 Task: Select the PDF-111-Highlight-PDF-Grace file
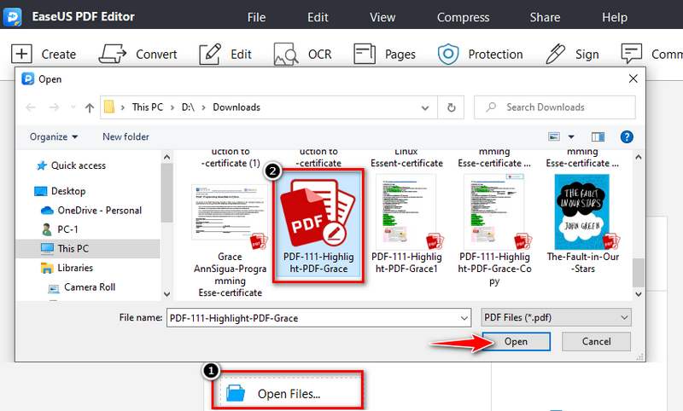(x=318, y=226)
